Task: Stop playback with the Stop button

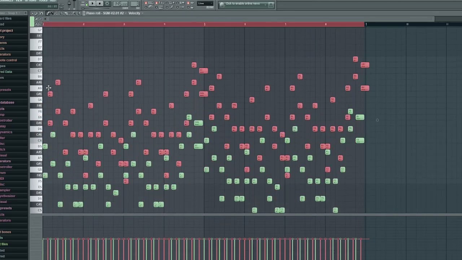Action: click(100, 3)
